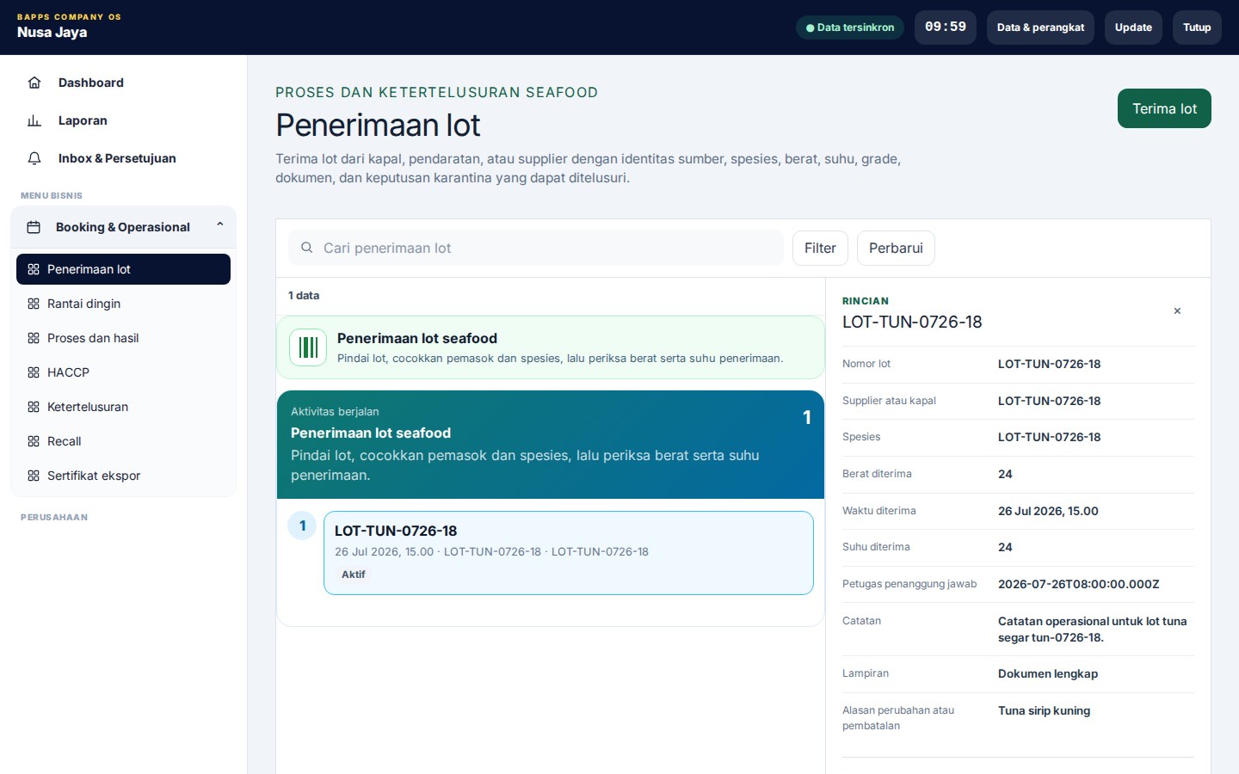Click the Inbox & Persetujuan bell icon
The image size is (1239, 774).
[x=34, y=158]
